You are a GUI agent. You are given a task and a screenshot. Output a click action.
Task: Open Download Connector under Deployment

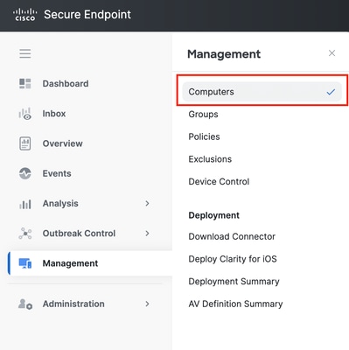click(232, 236)
